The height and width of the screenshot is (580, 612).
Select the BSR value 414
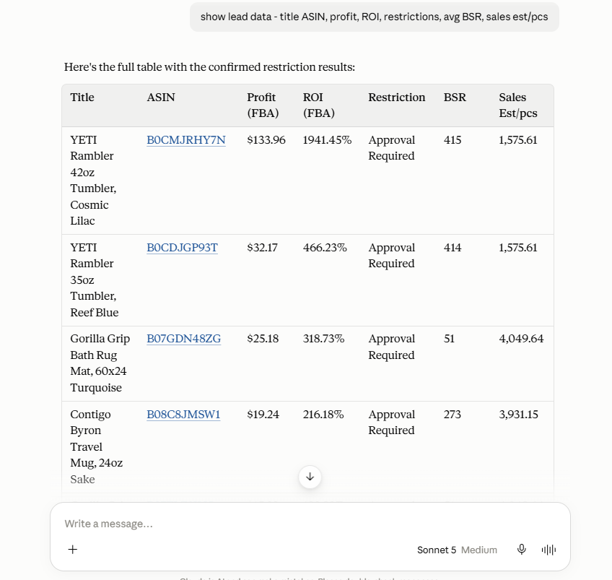click(453, 248)
